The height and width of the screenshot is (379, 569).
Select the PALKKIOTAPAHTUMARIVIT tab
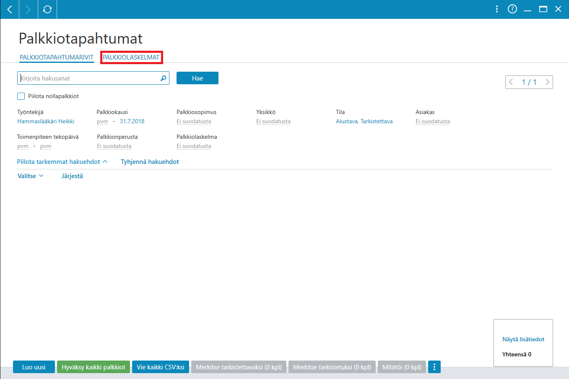57,57
